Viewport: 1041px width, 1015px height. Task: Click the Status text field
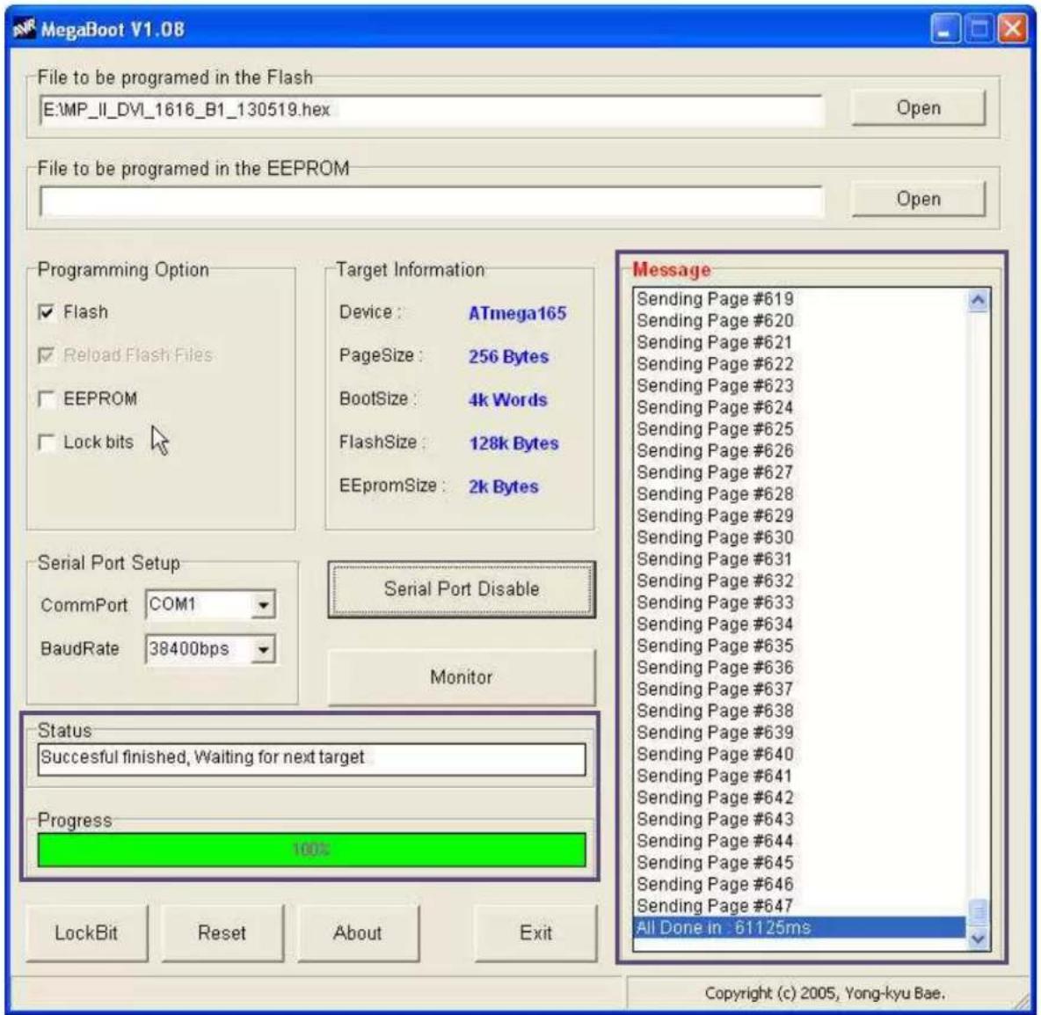311,758
